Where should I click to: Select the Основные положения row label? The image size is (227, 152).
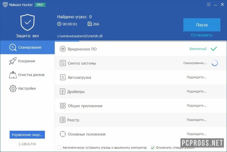coord(87,134)
